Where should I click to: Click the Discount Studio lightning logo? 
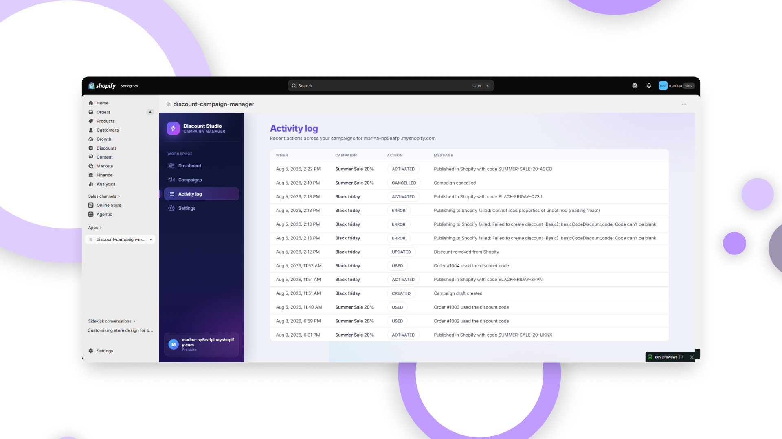(173, 128)
